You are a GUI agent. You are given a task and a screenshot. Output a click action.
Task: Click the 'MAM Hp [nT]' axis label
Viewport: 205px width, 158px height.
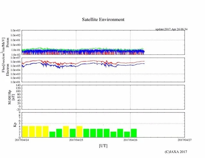11,97
